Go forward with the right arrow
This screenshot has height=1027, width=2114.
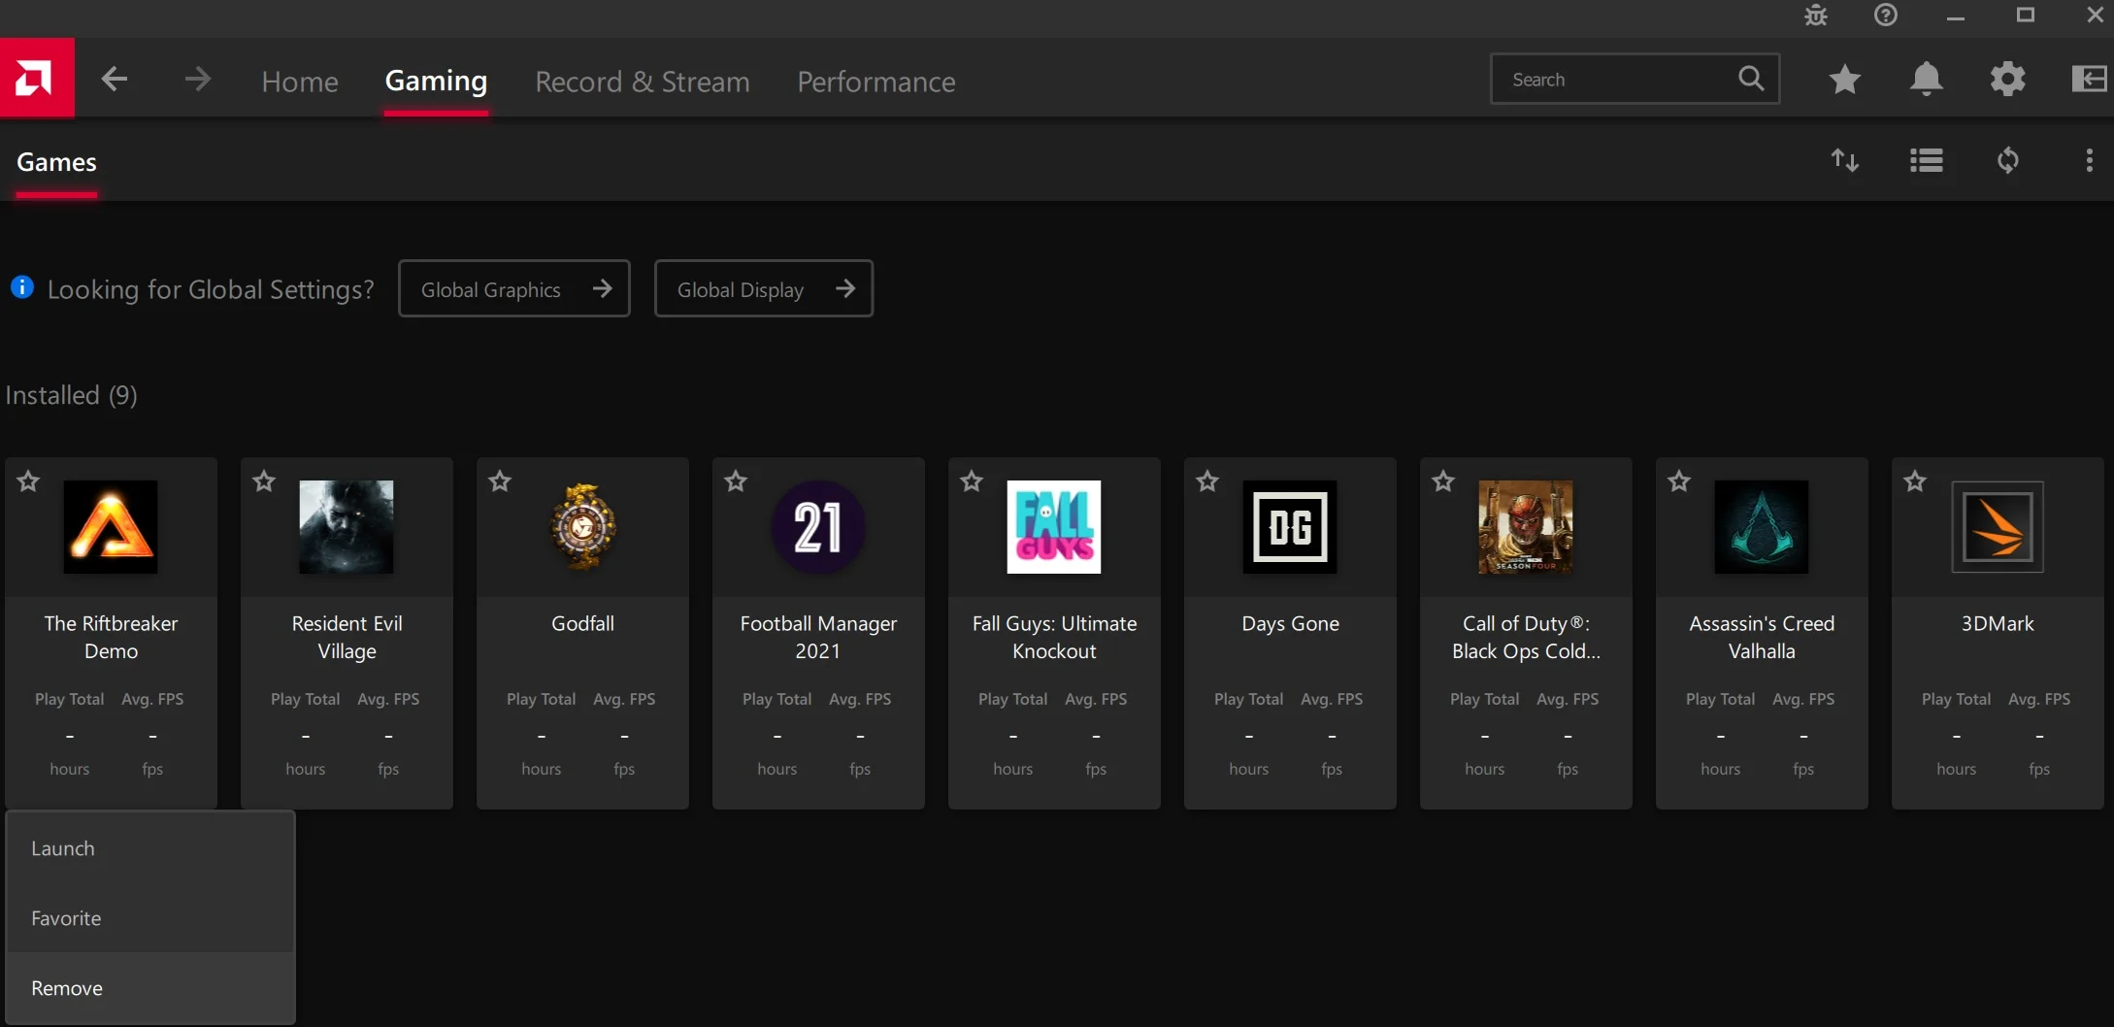[x=198, y=80]
